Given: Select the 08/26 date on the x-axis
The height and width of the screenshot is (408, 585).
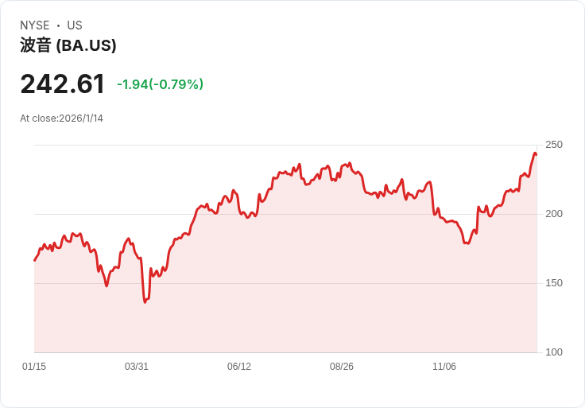Looking at the screenshot, I should (x=342, y=367).
